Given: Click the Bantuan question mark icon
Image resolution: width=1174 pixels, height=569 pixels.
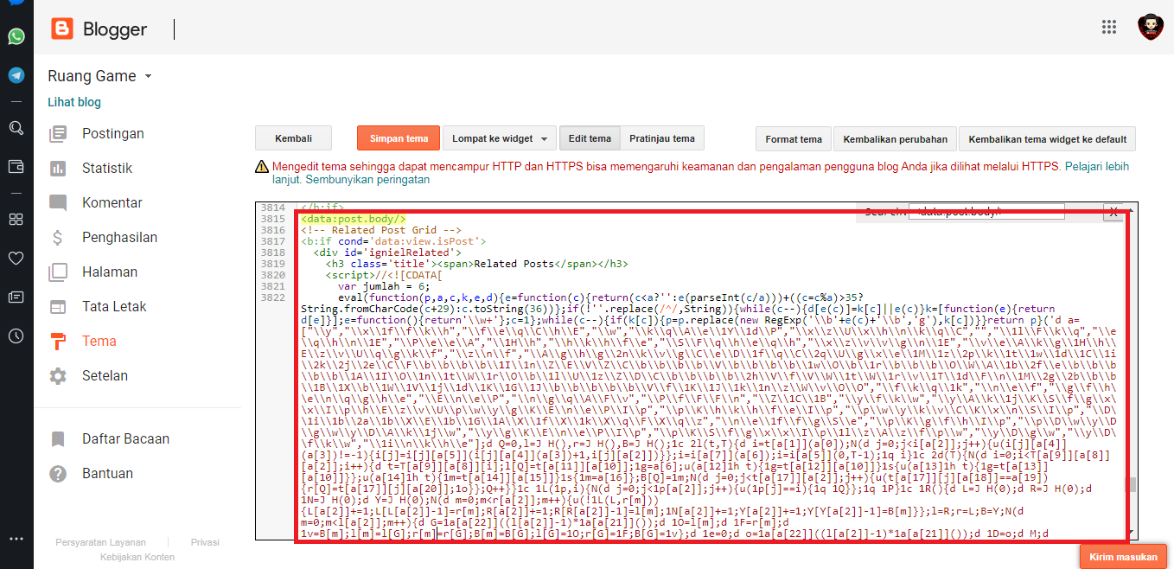Looking at the screenshot, I should (x=58, y=473).
